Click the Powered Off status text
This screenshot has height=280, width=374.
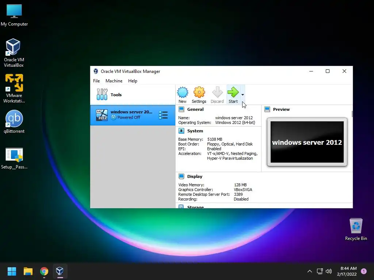pos(129,117)
